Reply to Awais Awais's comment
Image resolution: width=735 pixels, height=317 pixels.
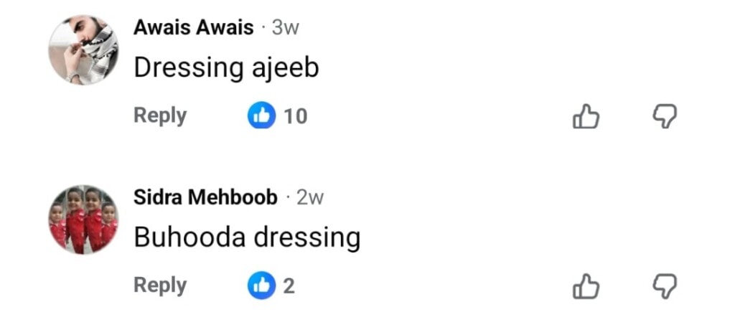click(160, 116)
